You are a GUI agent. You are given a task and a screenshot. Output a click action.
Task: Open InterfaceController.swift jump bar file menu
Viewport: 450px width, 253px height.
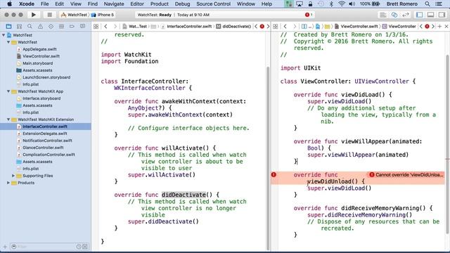pyautogui.click(x=186, y=27)
